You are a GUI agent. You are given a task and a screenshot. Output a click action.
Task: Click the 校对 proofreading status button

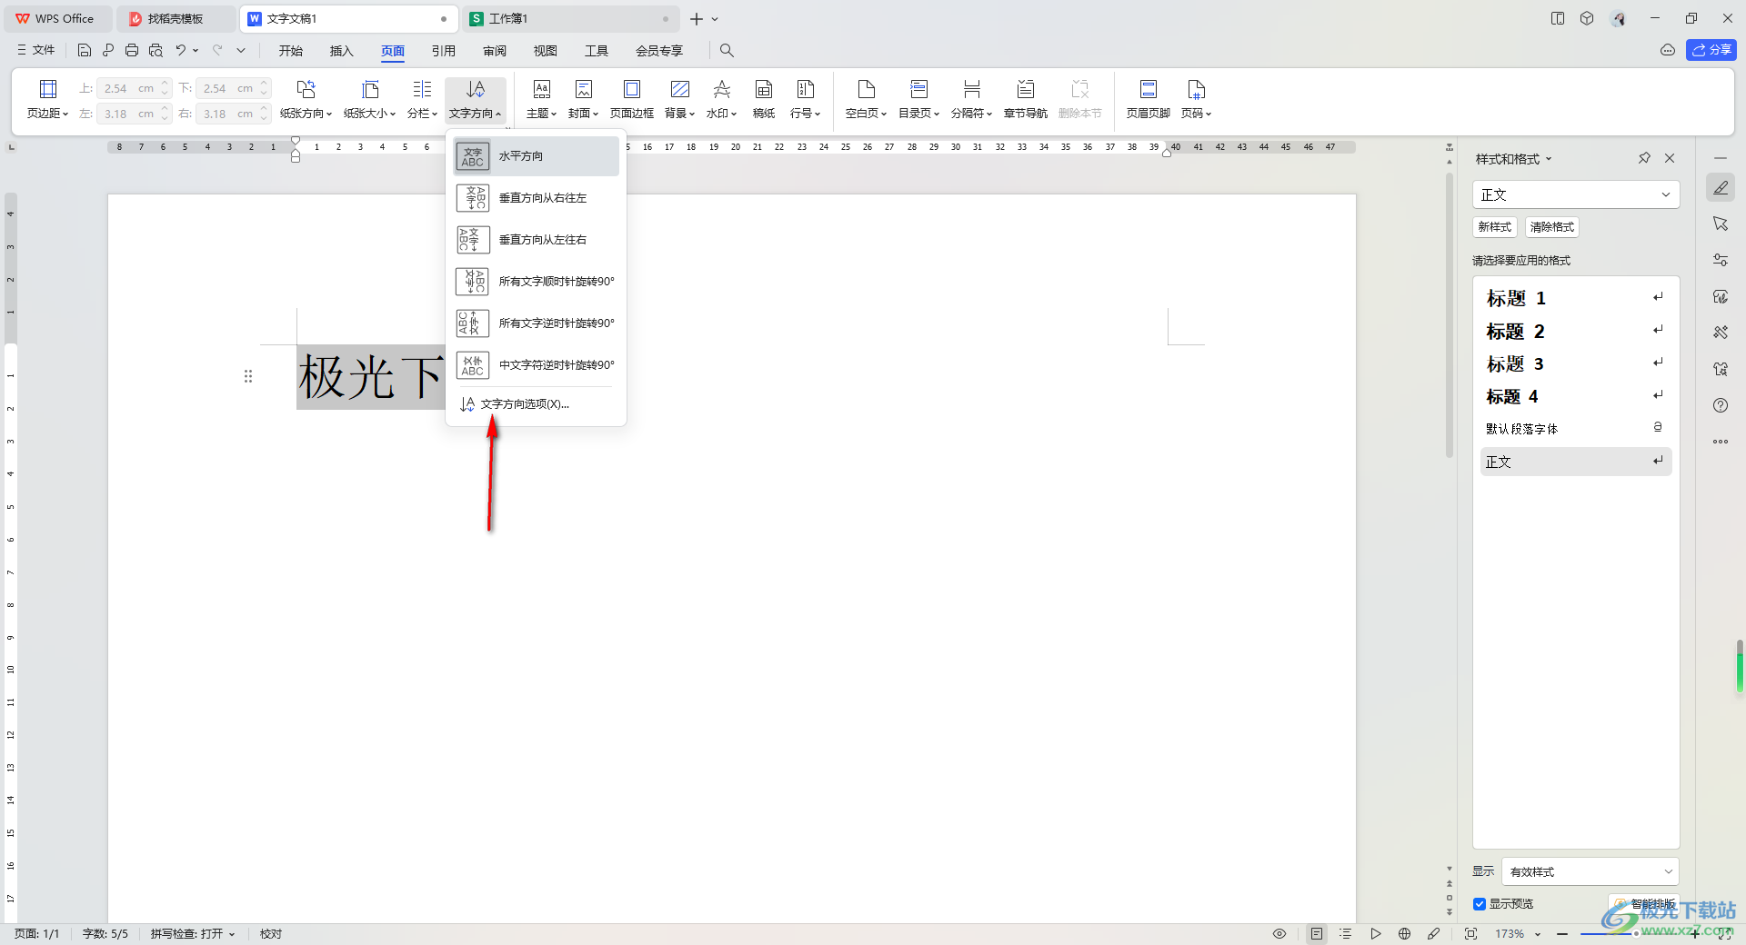point(271,933)
